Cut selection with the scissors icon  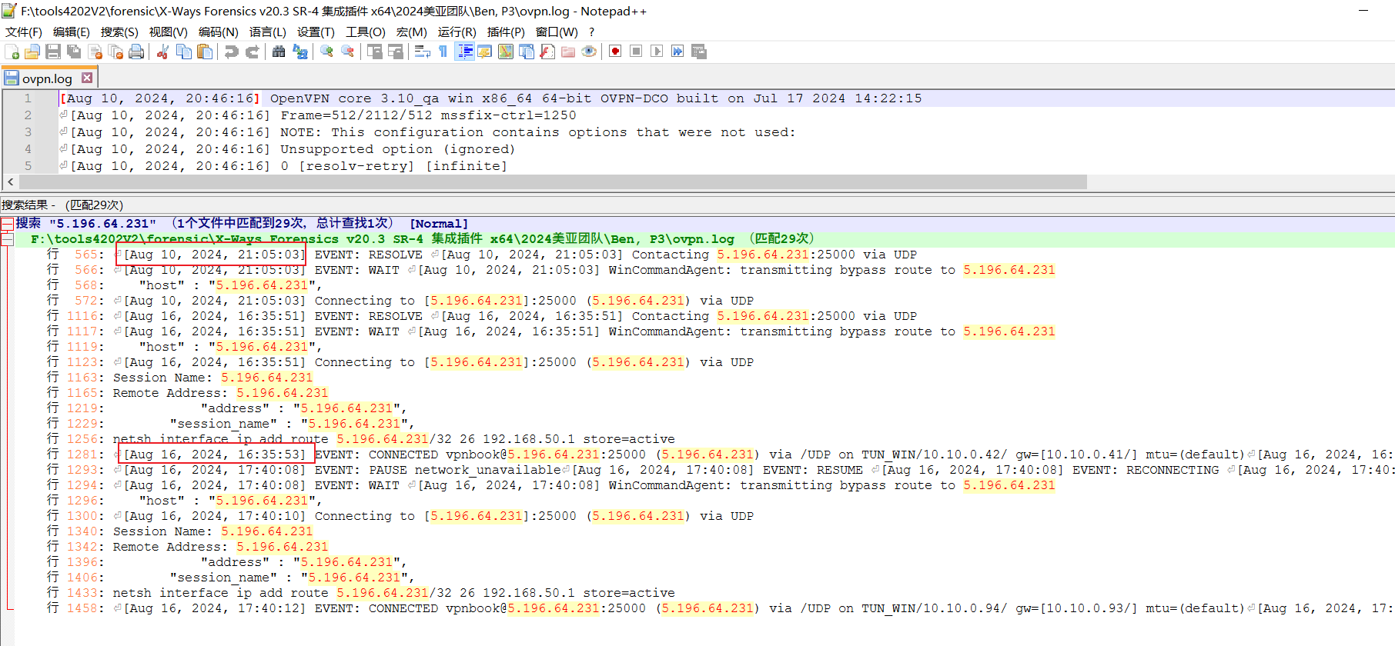click(162, 52)
